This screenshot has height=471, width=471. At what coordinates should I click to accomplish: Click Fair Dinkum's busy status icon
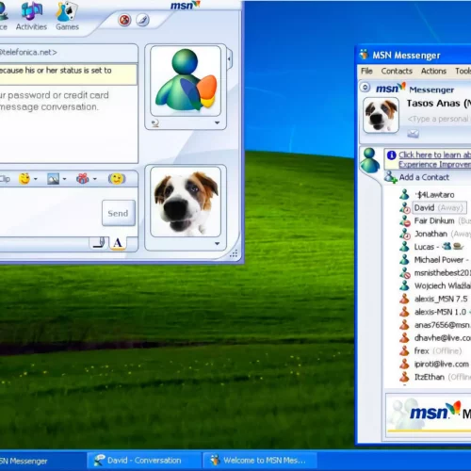pyautogui.click(x=405, y=221)
